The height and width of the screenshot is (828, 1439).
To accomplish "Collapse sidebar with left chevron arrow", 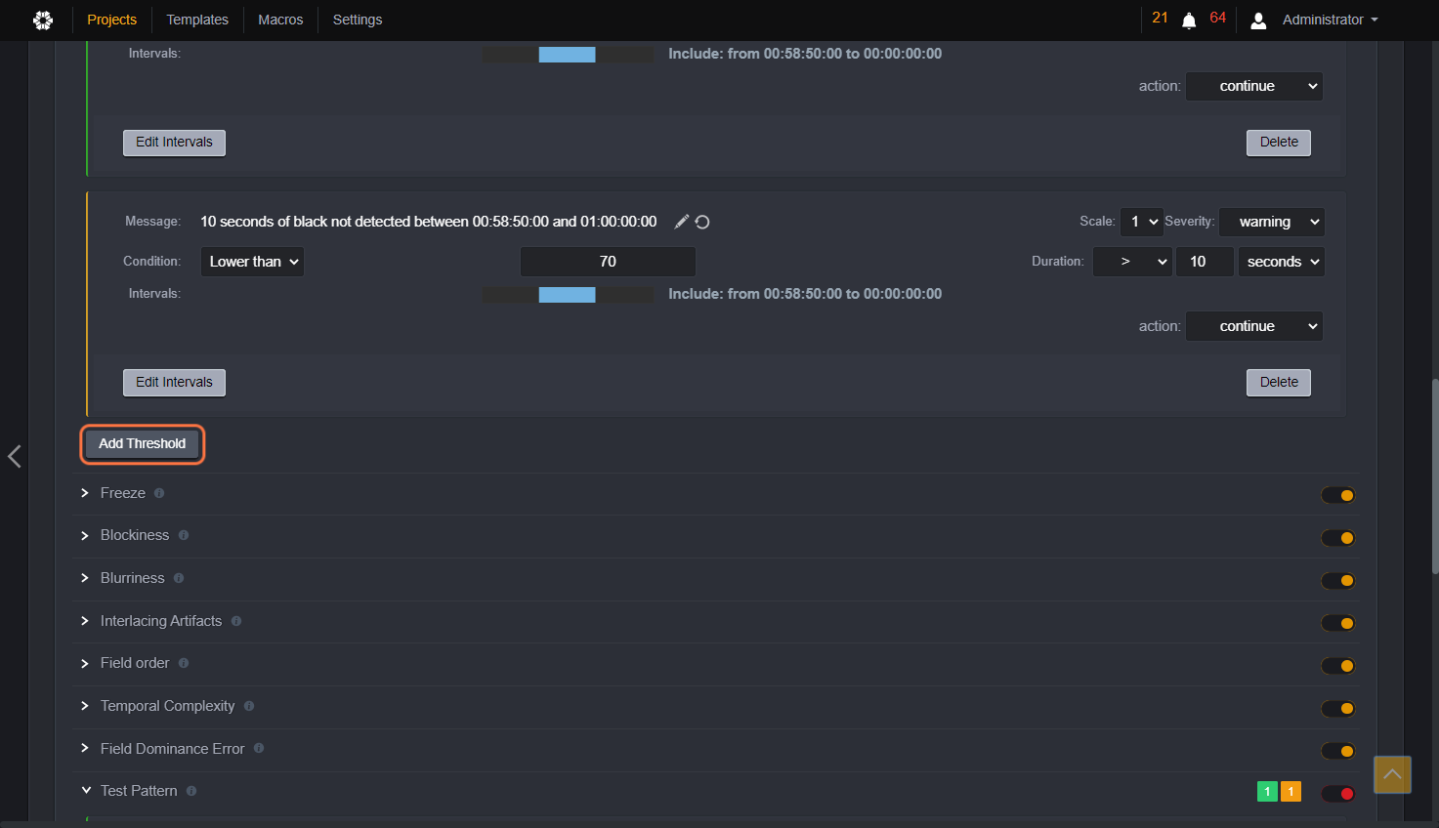I will (x=15, y=456).
